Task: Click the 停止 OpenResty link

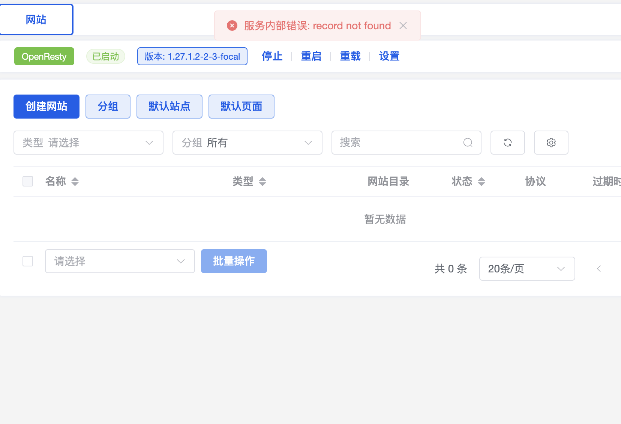Action: (x=272, y=56)
